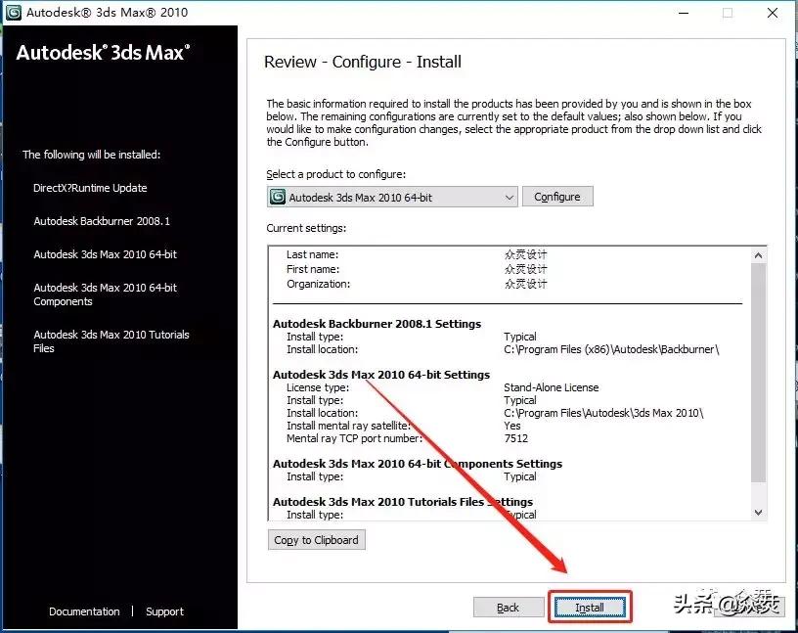Click the 'Autodesk 3ds Max 2010 64-bit Settings' heading
The width and height of the screenshot is (798, 633).
point(381,375)
